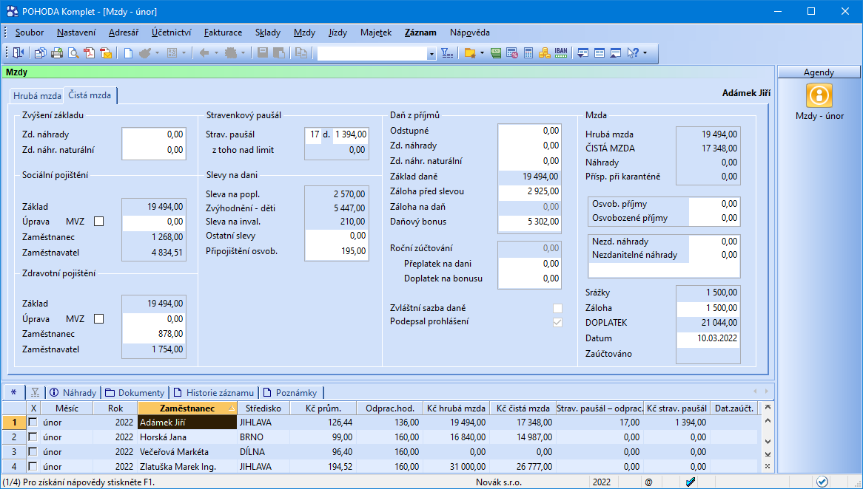Click the plain calculator icon
The height and width of the screenshot is (489, 863).
pos(528,52)
